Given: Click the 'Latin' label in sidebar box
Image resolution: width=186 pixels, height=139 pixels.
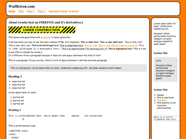Looking at the screenshot, I should [158, 61].
